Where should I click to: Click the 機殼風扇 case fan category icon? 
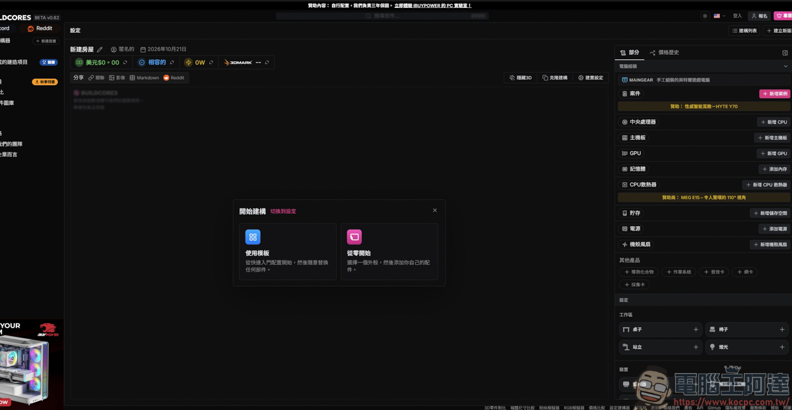(624, 245)
